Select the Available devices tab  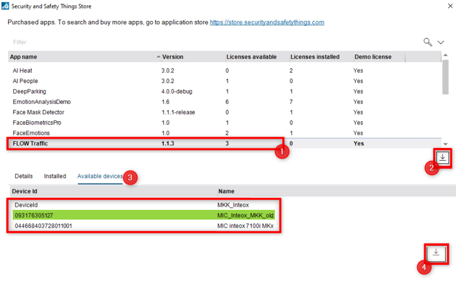point(100,176)
